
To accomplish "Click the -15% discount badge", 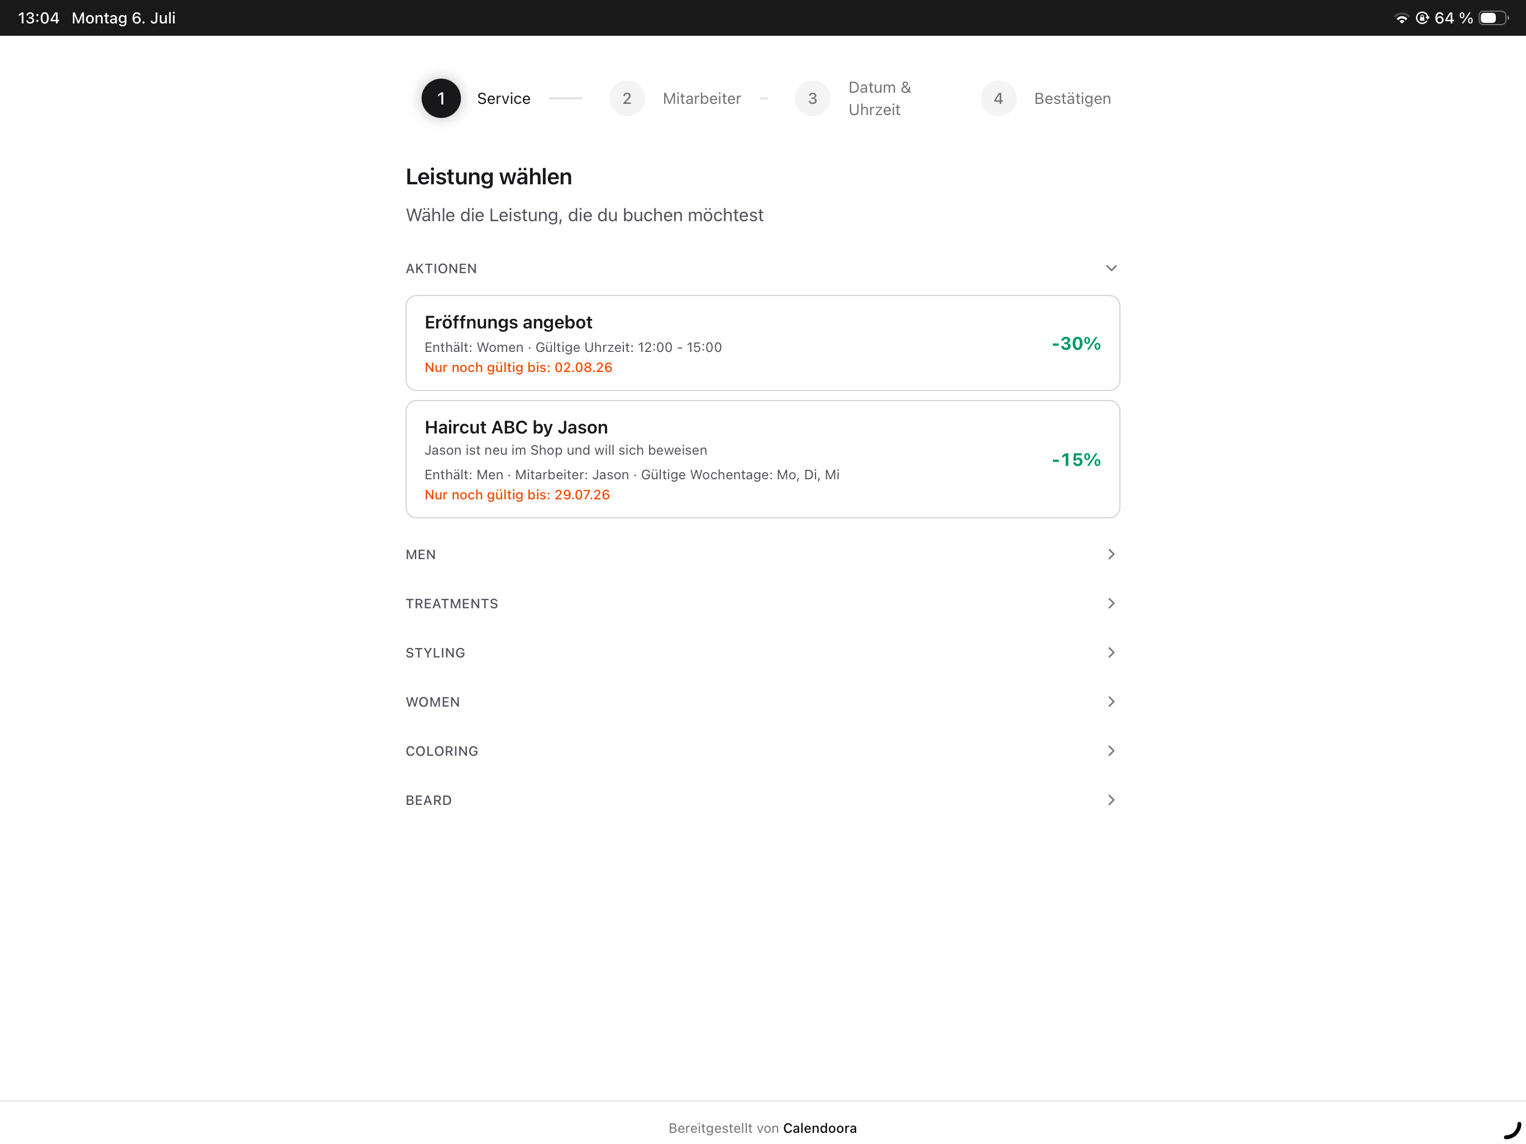I will click(x=1075, y=460).
